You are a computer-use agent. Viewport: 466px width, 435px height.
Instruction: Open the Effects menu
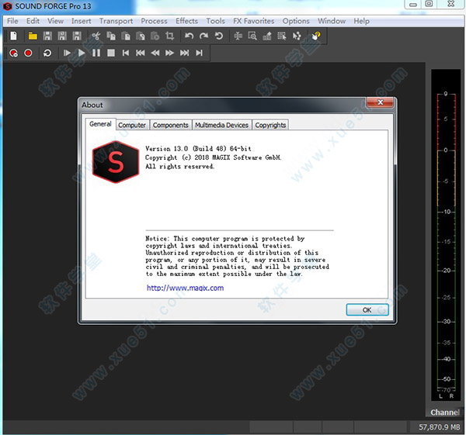pyautogui.click(x=186, y=21)
